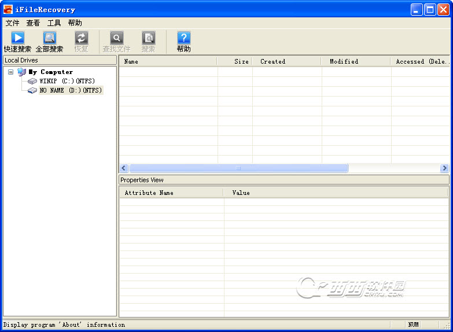453x332 pixels.
Task: Sort file list by Name column
Action: [x=168, y=61]
